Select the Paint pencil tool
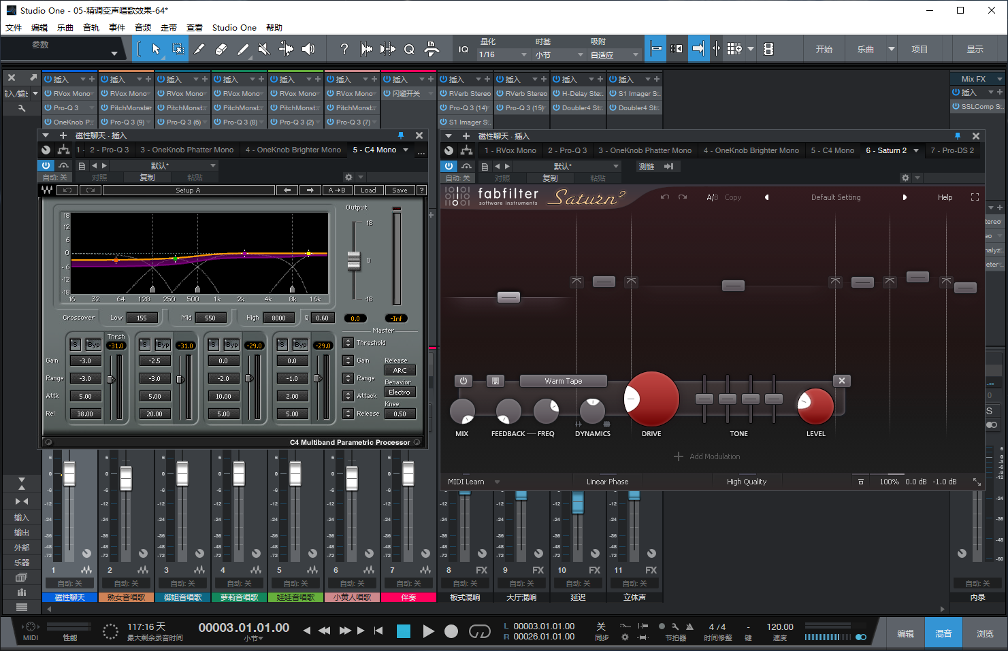 [242, 49]
